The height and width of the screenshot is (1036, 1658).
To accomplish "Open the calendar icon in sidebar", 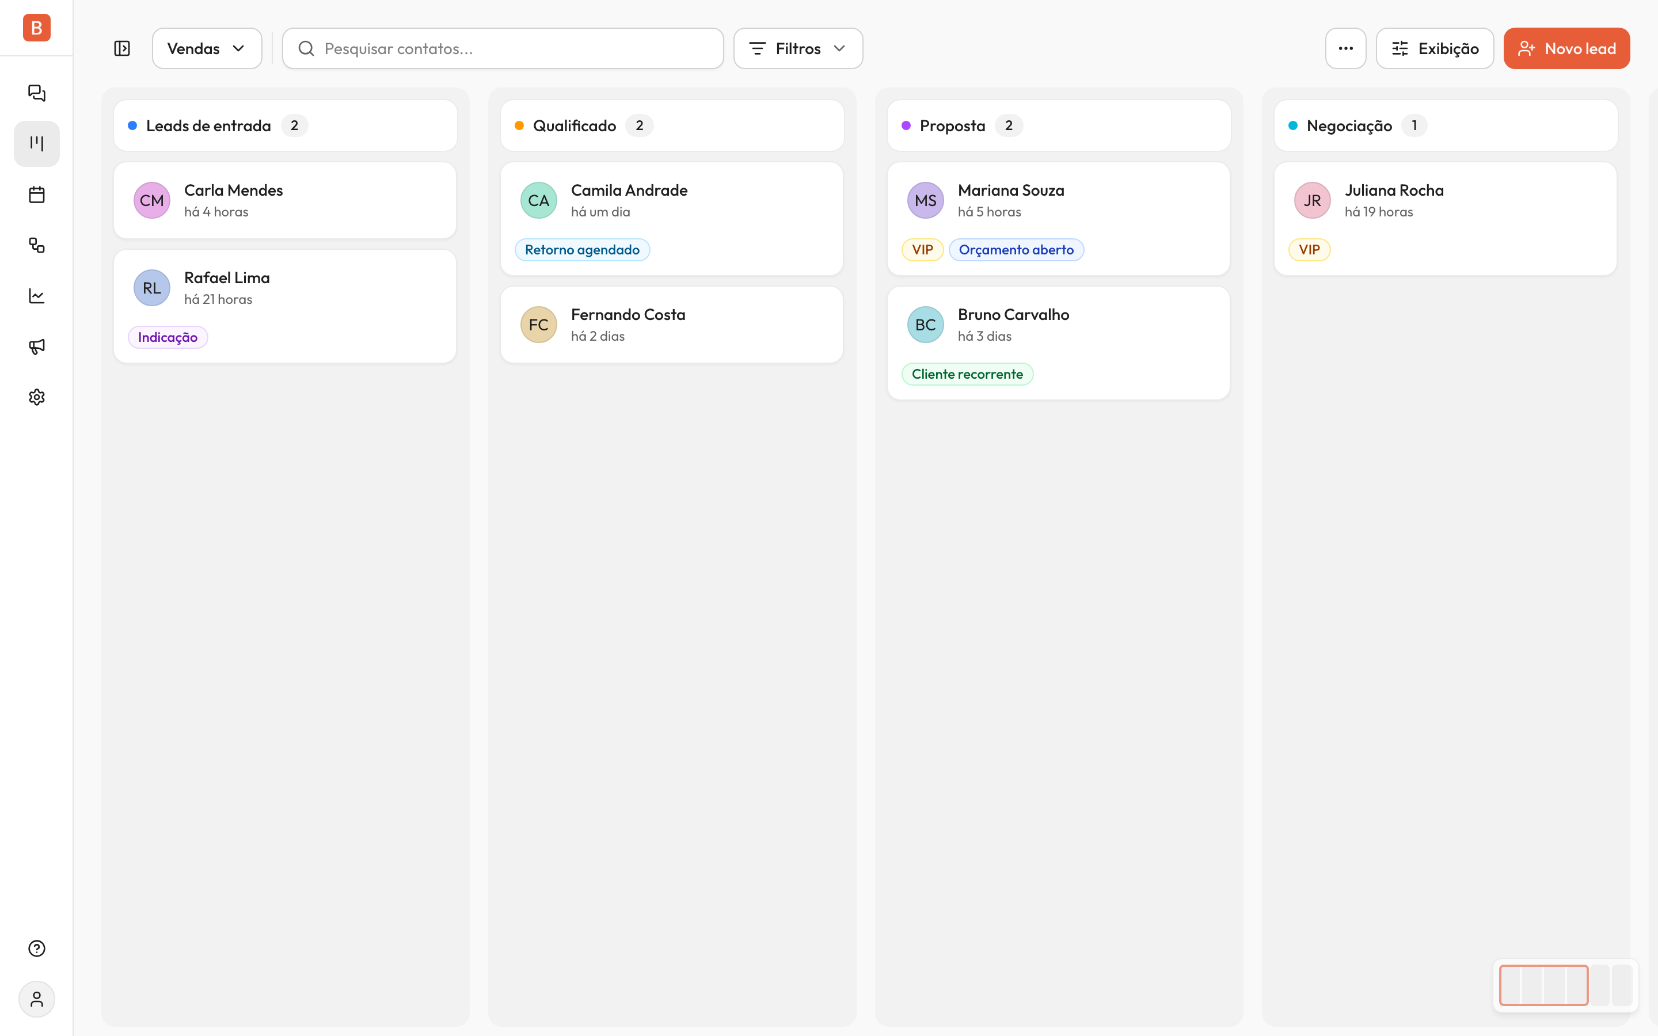I will click(36, 195).
